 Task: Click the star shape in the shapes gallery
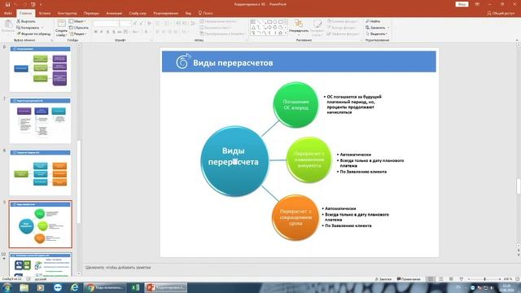pos(280,33)
